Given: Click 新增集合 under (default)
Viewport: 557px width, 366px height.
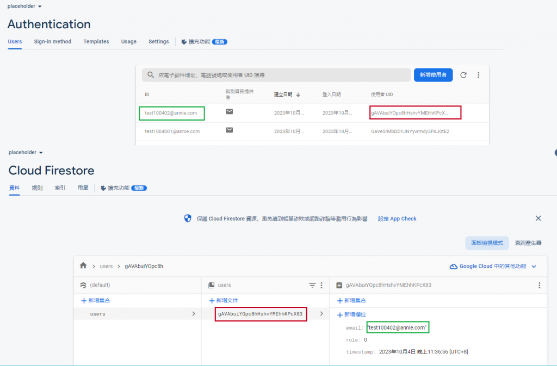Looking at the screenshot, I should 96,301.
